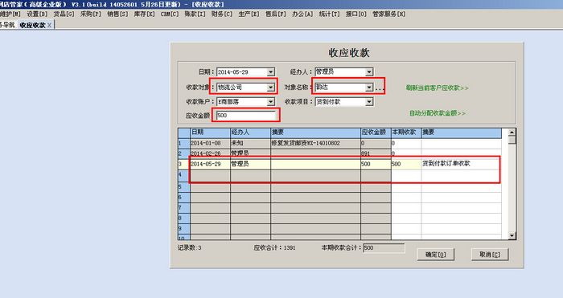Open the 经办人 dropdown

click(x=369, y=72)
